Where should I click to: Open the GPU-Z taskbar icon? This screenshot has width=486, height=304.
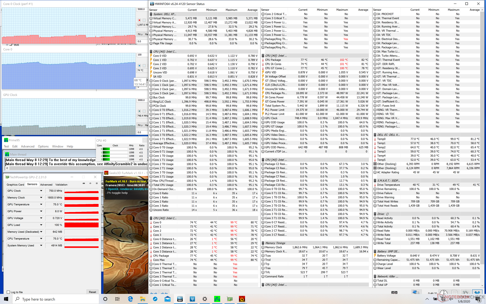[230, 299]
